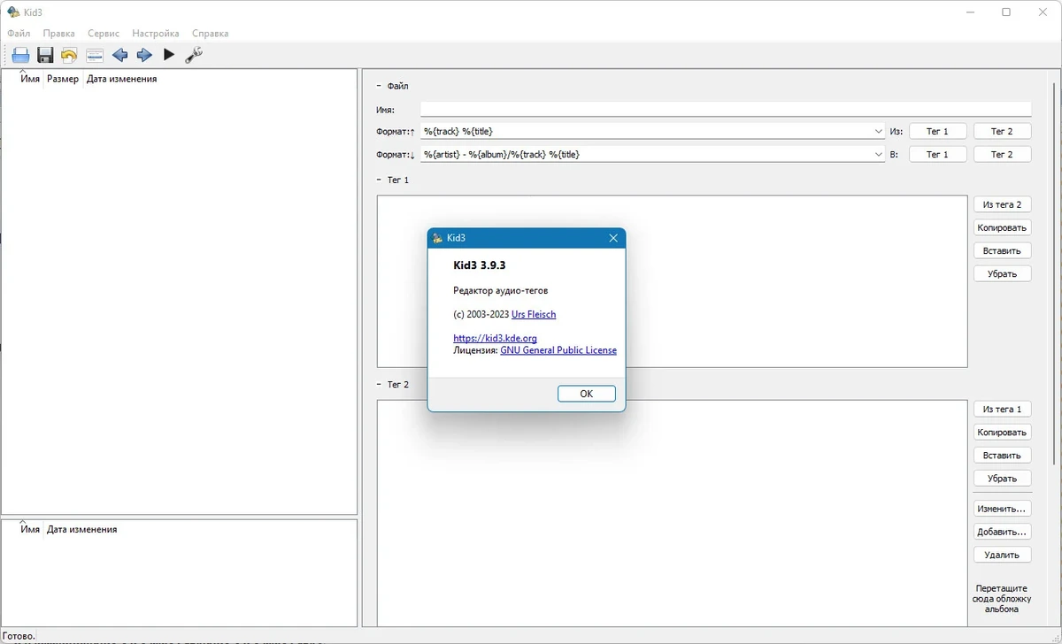Click Kid3 app icon in main title bar
The height and width of the screenshot is (644, 1062).
click(13, 11)
